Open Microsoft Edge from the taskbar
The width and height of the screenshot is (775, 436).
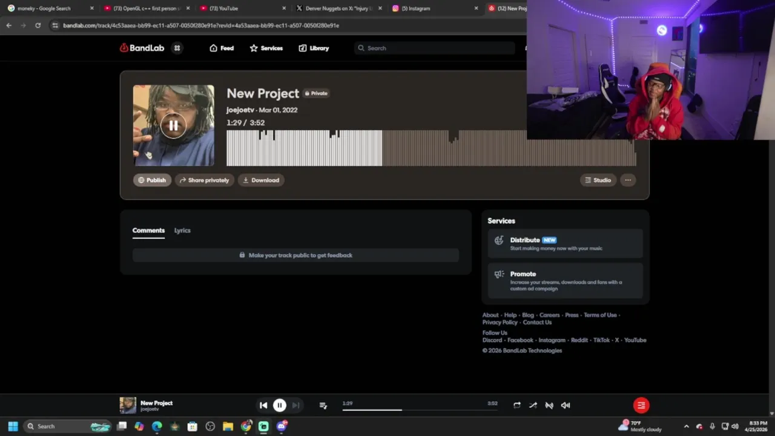(x=157, y=426)
